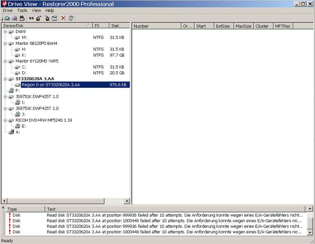This screenshot has height=244, width=315.
Task: Collapse the Maxtor 6B120P0 BAH4 node
Action: (x=5, y=44)
